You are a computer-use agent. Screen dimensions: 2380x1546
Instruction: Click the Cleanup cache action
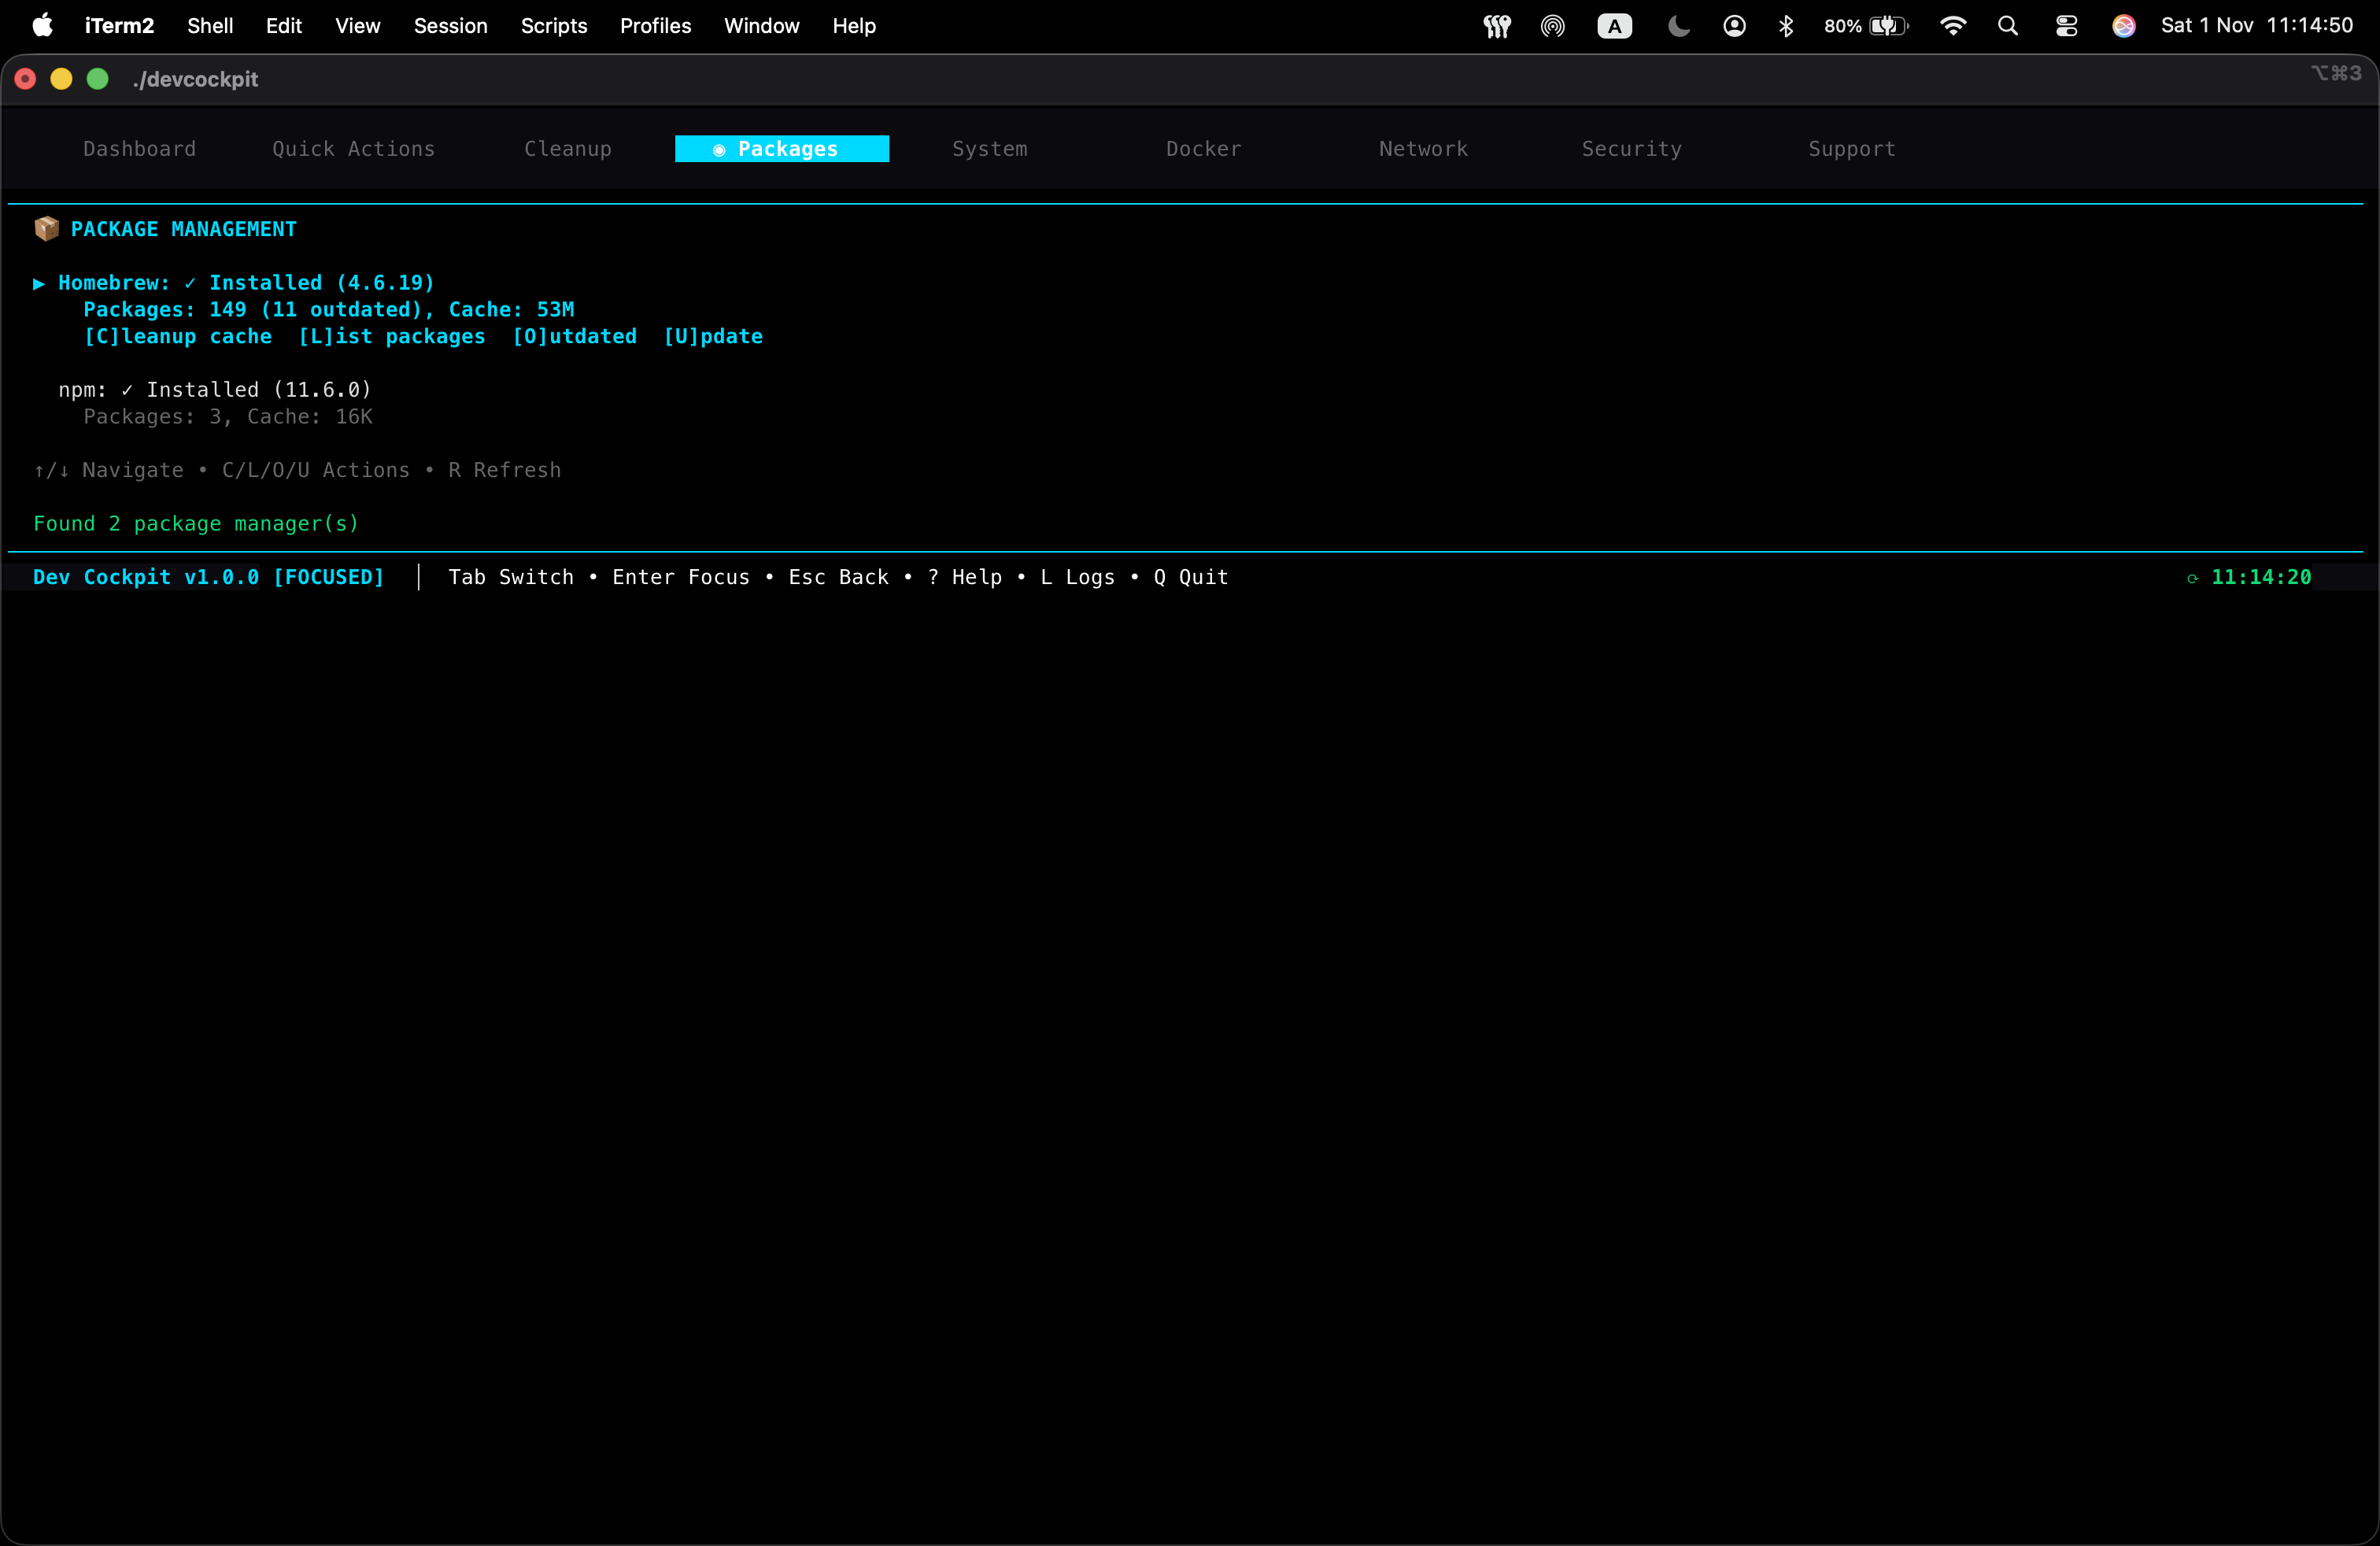[178, 337]
